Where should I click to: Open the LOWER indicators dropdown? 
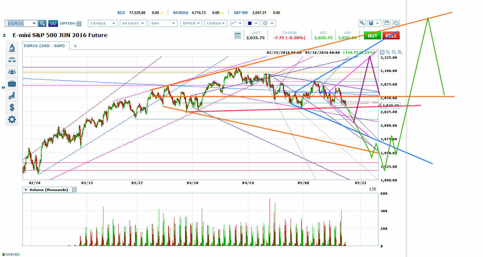216,23
